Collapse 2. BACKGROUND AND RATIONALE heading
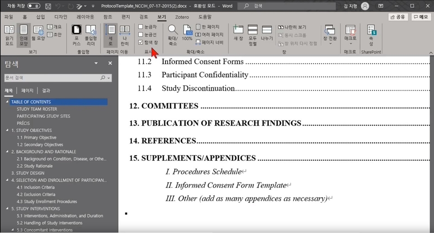The image size is (434, 233). 7,151
